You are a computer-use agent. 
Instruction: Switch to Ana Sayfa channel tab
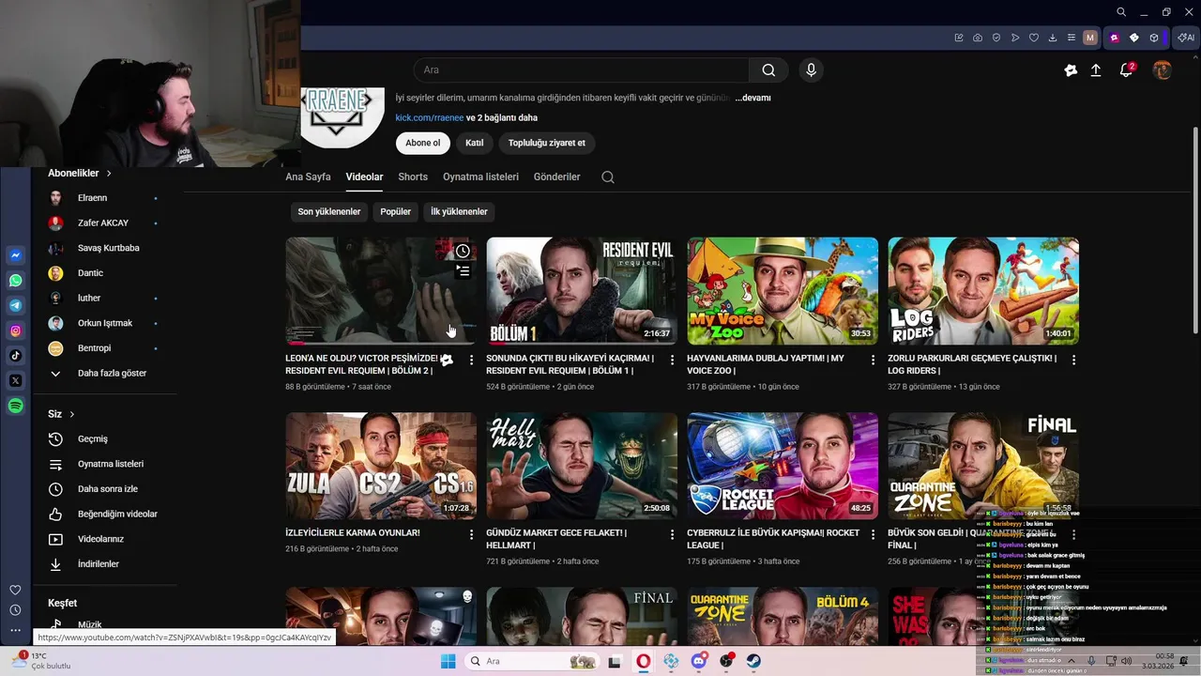click(x=308, y=177)
